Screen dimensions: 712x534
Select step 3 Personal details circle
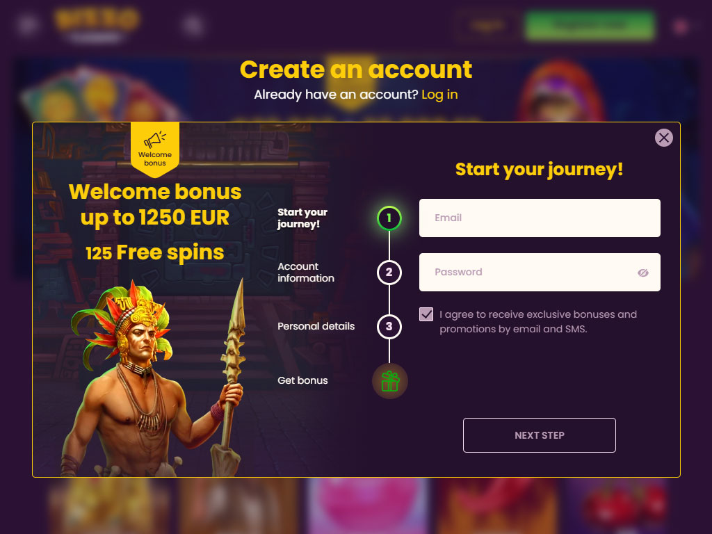389,326
